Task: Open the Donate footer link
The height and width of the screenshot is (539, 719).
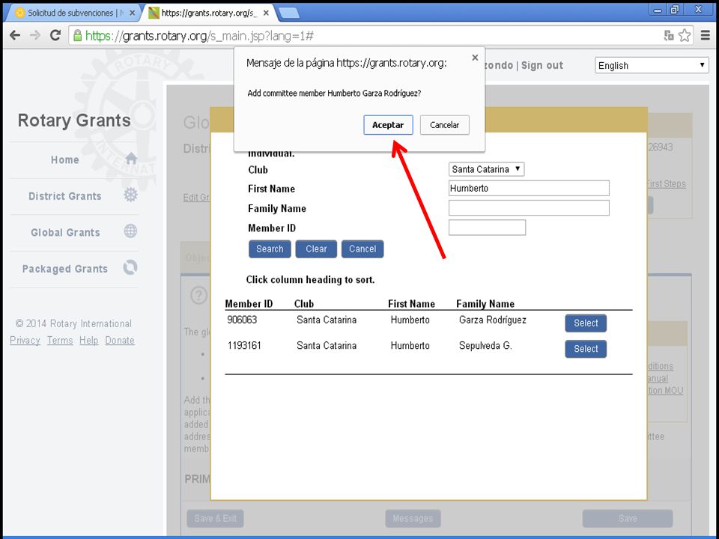Action: tap(120, 340)
